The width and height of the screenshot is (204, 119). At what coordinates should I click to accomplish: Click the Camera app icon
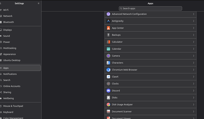108,56
